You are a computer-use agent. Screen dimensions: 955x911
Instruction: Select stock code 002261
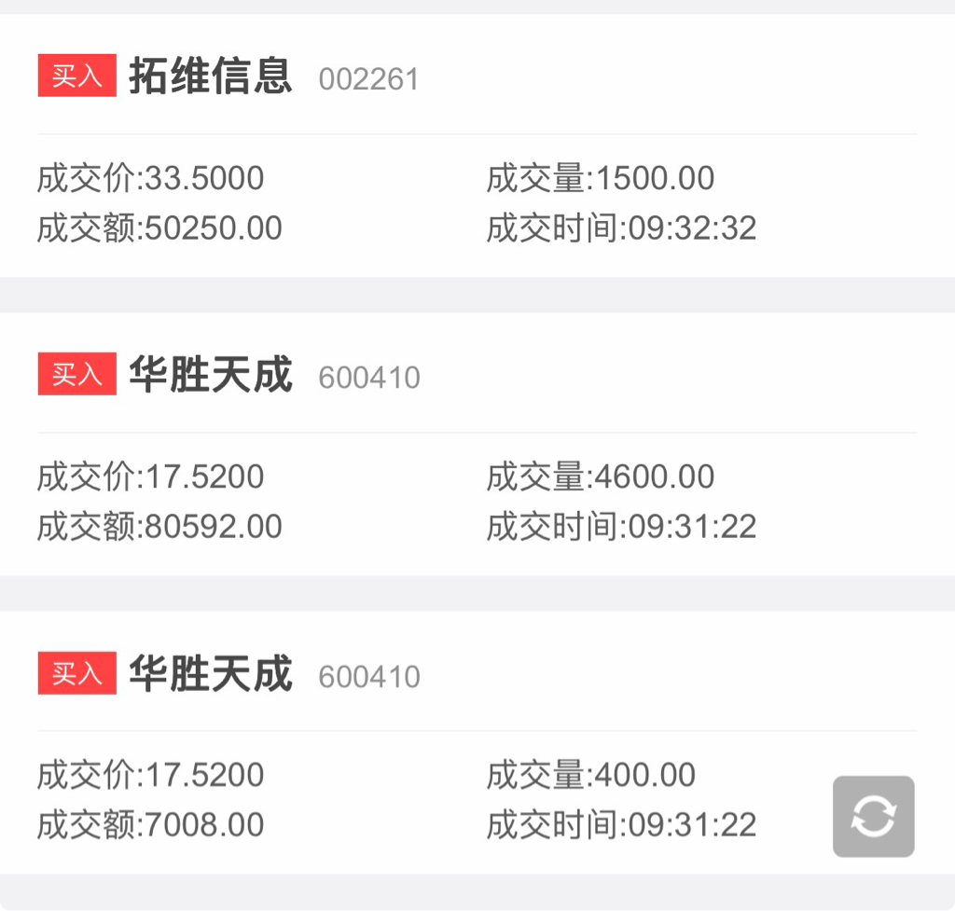(x=369, y=79)
